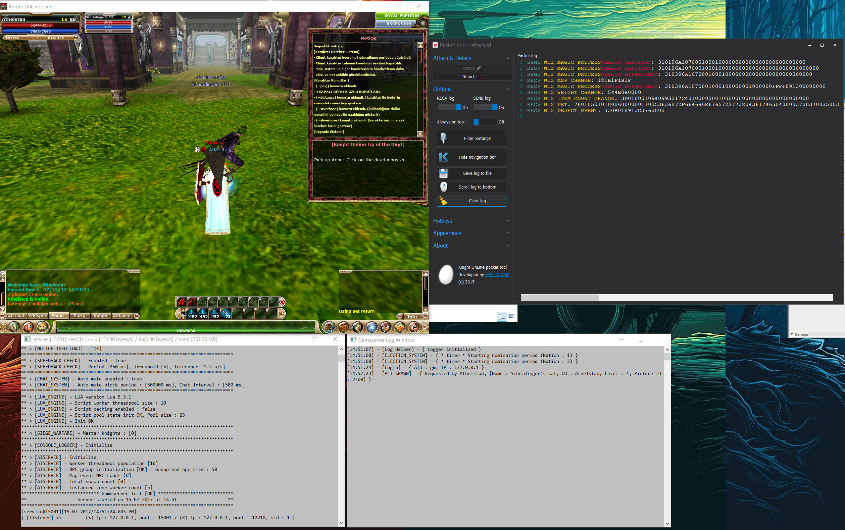Click the Save log to file disk icon
The width and height of the screenshot is (845, 530).
pos(444,173)
